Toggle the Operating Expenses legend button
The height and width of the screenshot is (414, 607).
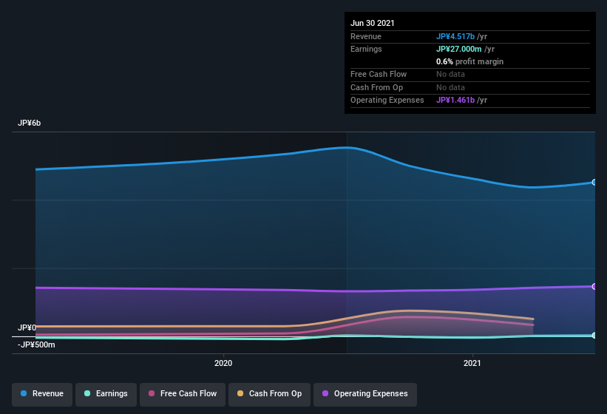365,394
